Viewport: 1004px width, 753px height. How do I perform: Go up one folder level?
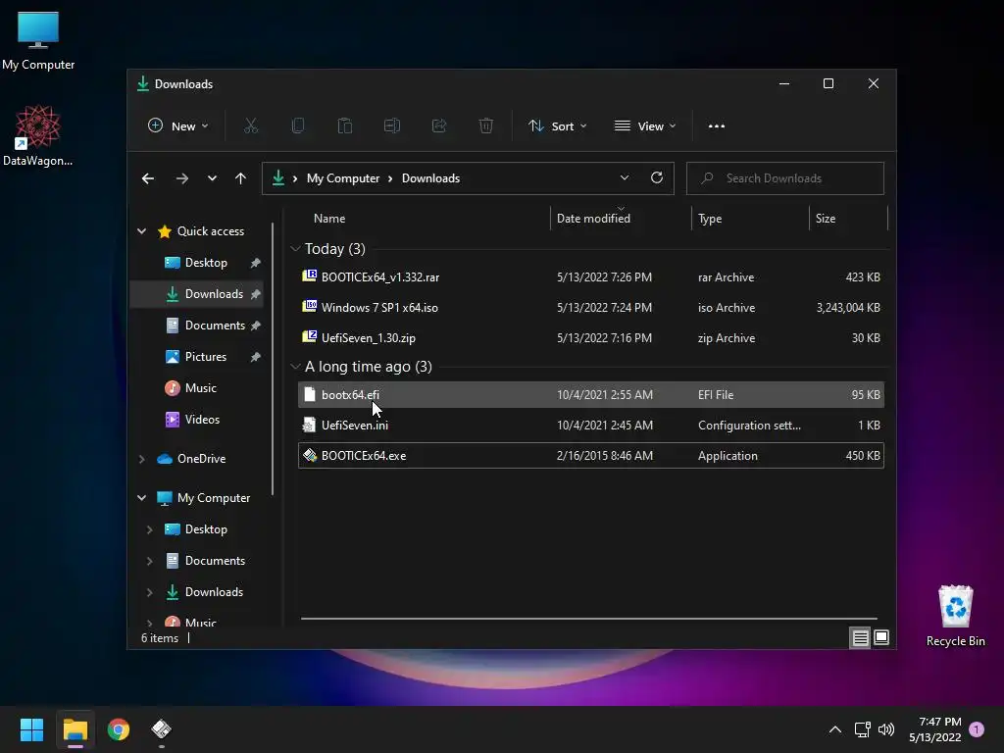241,178
